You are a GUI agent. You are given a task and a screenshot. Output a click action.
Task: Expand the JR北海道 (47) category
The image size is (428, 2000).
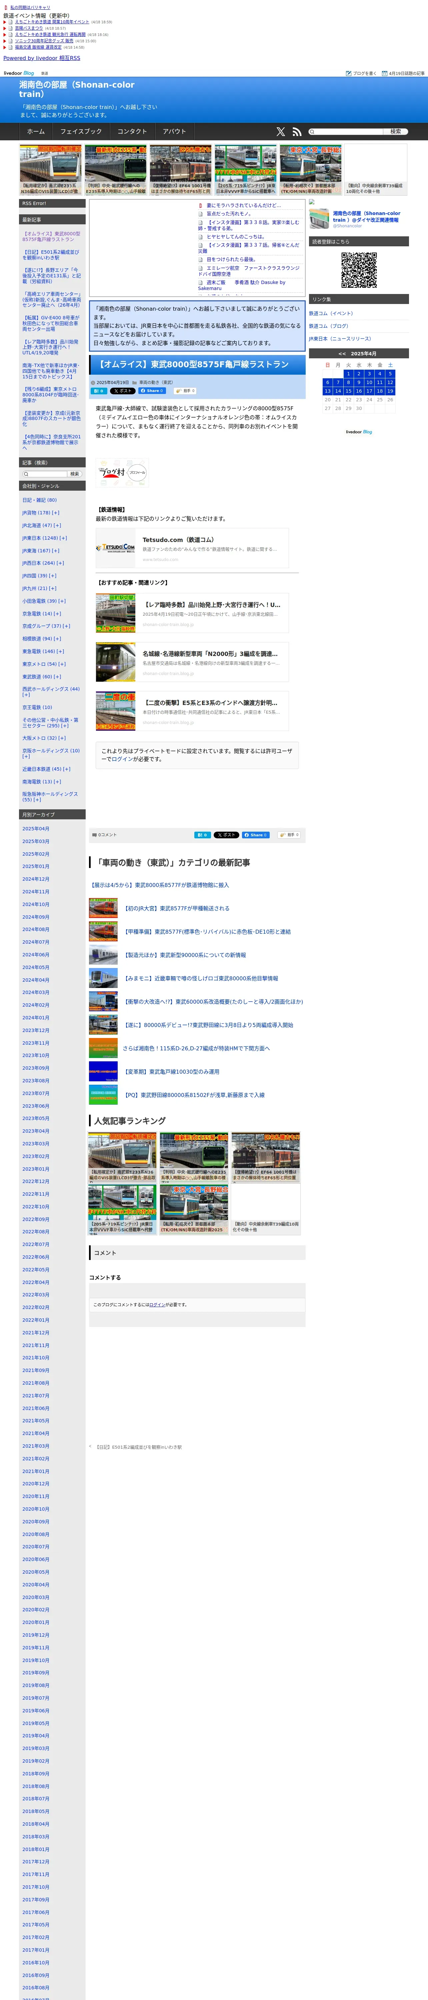click(x=57, y=526)
